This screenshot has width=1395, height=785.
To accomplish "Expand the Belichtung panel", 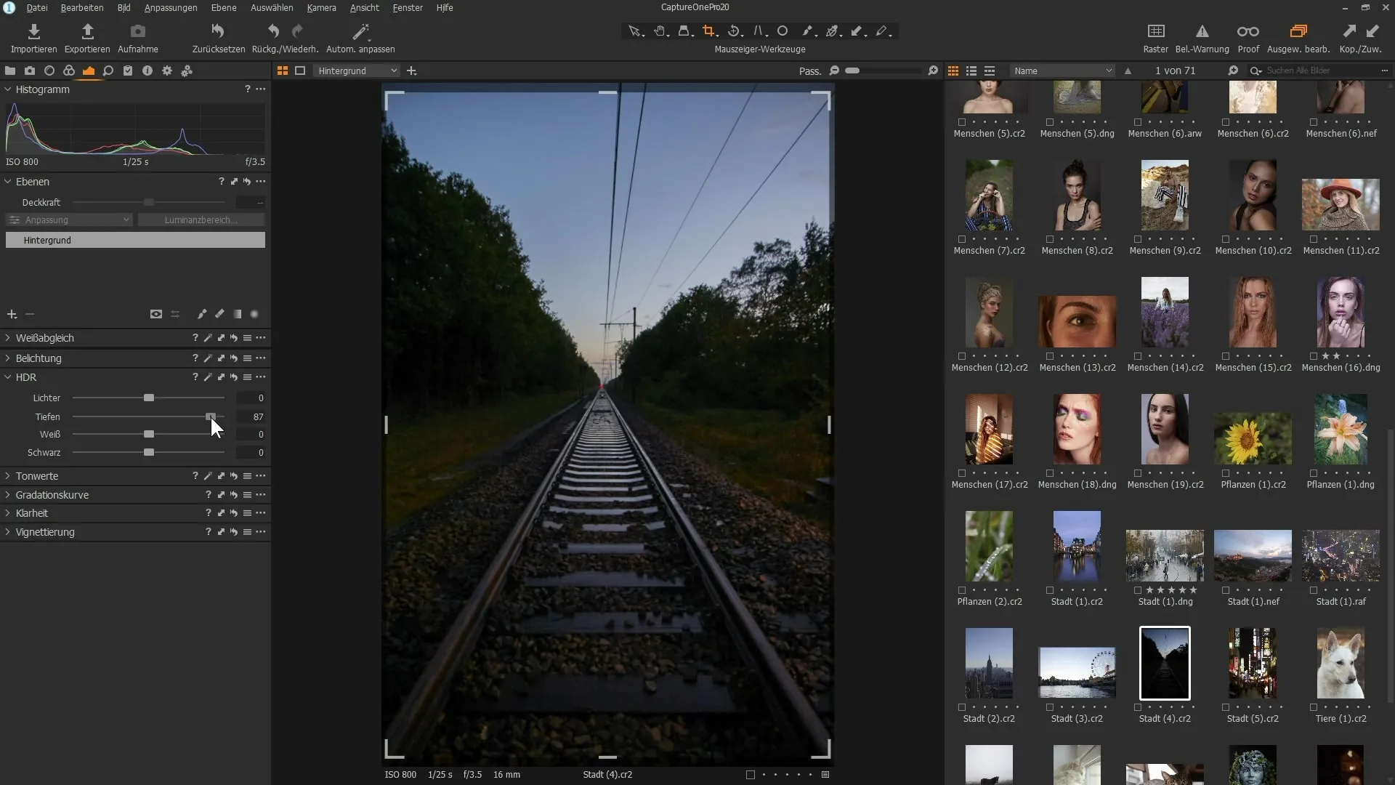I will [x=8, y=358].
